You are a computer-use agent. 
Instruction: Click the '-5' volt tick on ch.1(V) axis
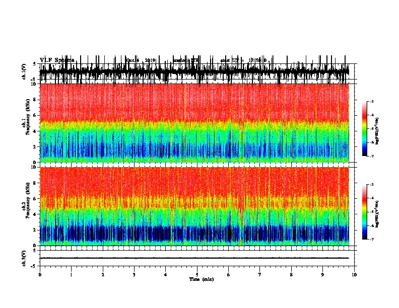click(x=34, y=80)
